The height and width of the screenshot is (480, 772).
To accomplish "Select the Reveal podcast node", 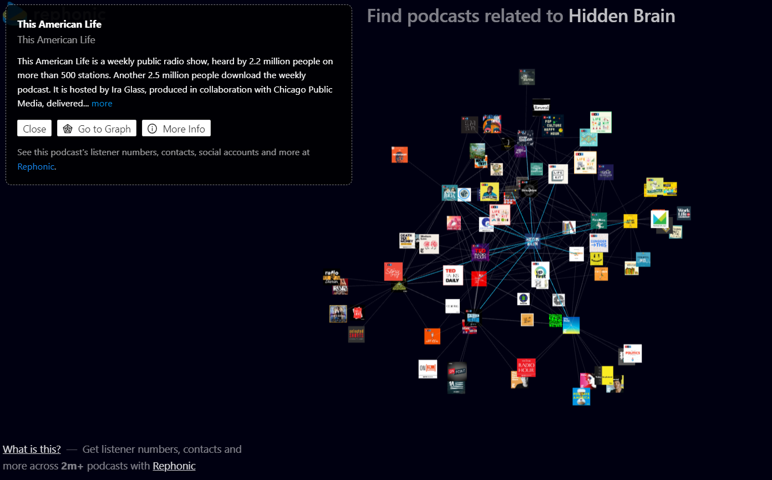I will 541,108.
